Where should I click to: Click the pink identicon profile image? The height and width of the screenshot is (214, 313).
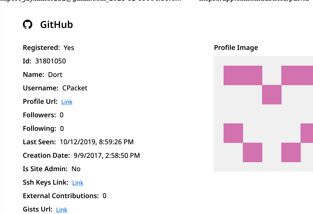[x=263, y=114]
